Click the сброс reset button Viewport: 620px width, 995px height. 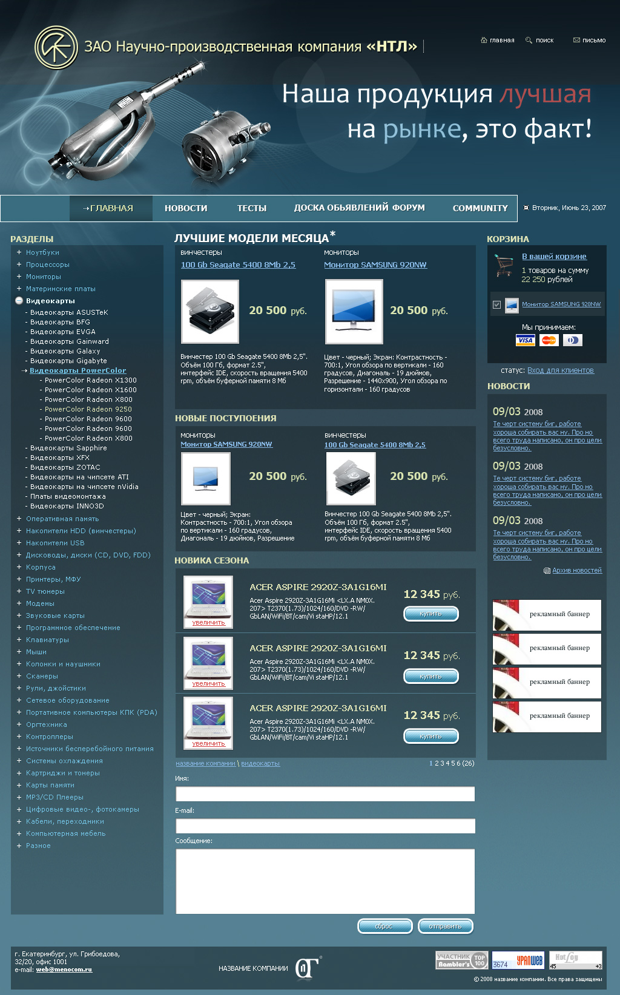(x=384, y=926)
